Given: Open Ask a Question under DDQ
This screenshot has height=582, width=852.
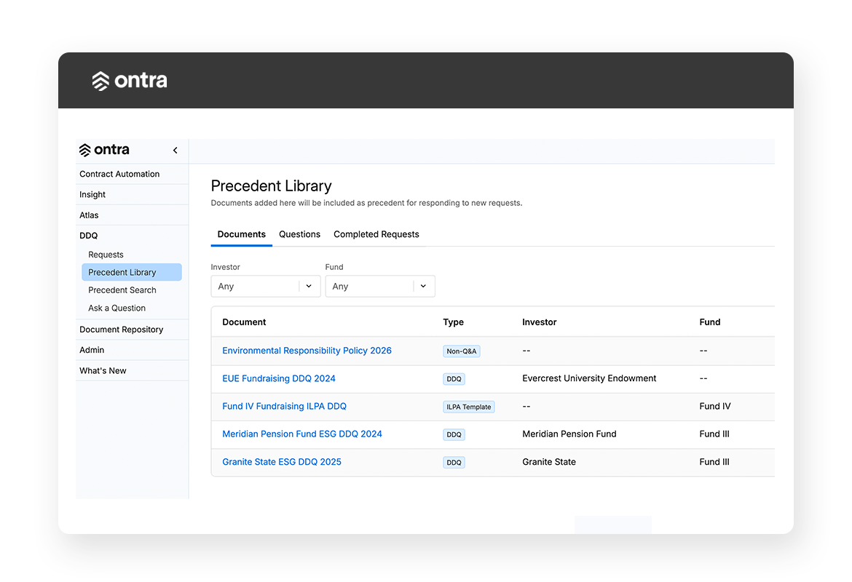Looking at the screenshot, I should [117, 308].
